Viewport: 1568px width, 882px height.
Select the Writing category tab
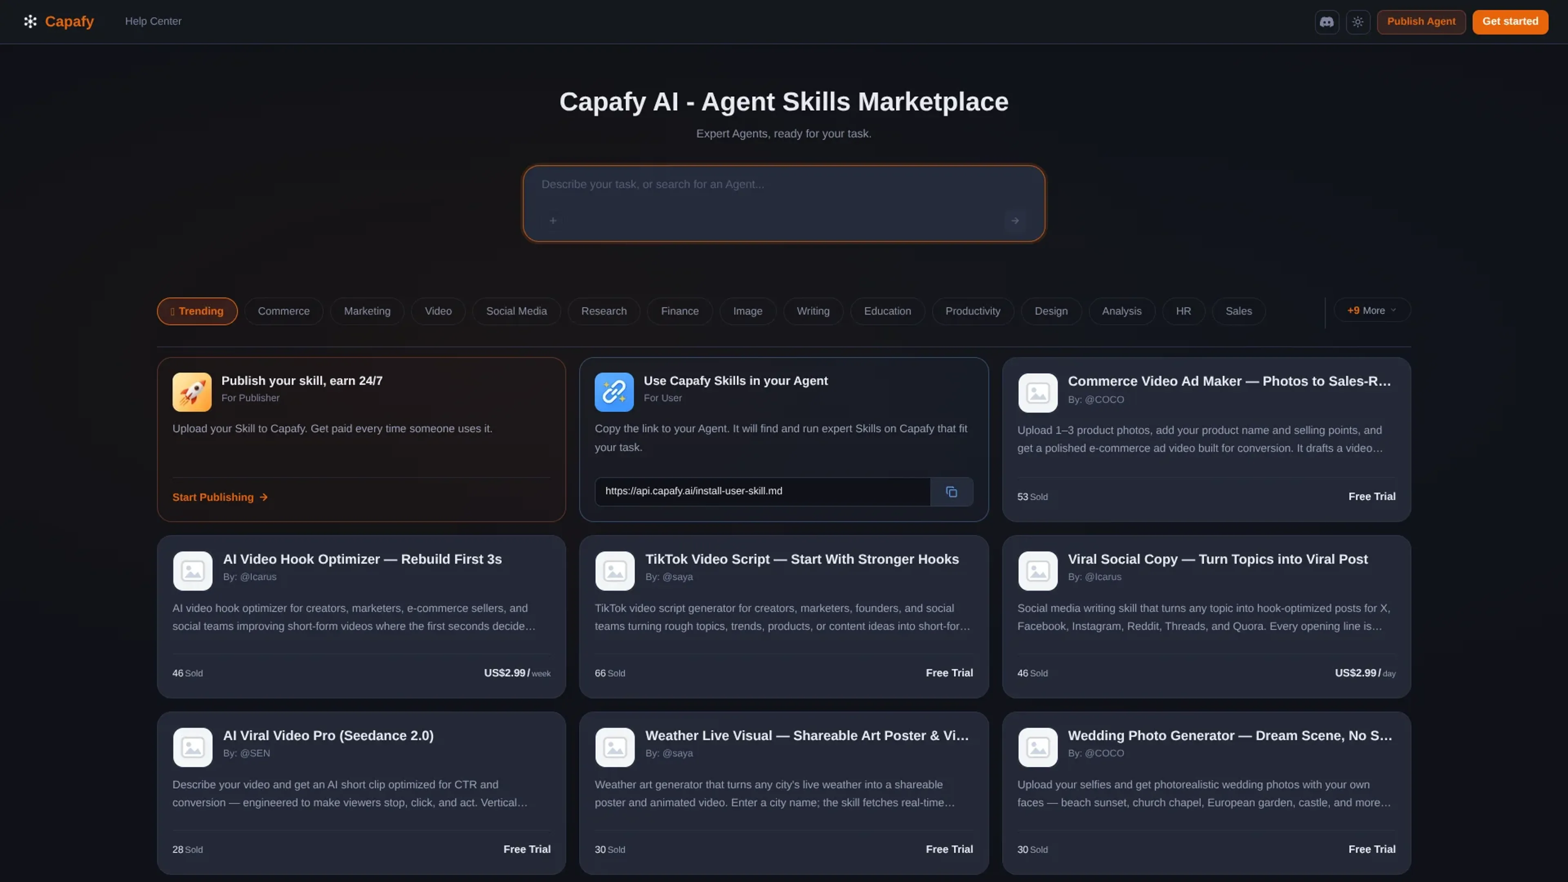[813, 311]
